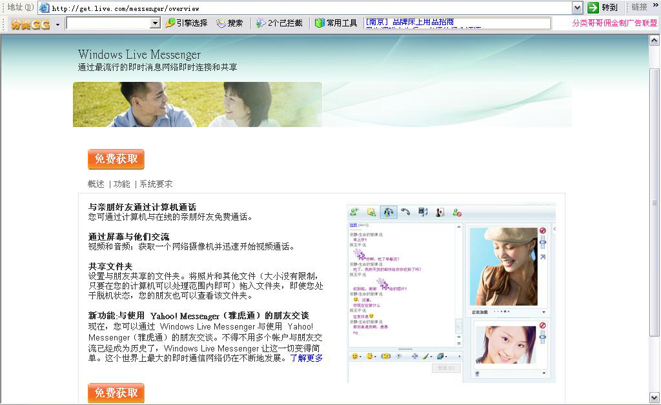Click the voice clip icon
The height and width of the screenshot is (405, 661).
(399, 356)
